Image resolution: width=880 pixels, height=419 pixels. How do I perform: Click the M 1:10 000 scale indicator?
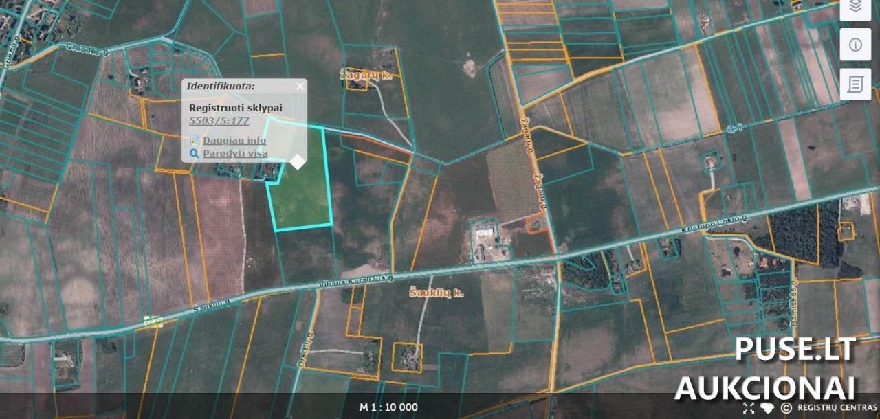point(388,407)
